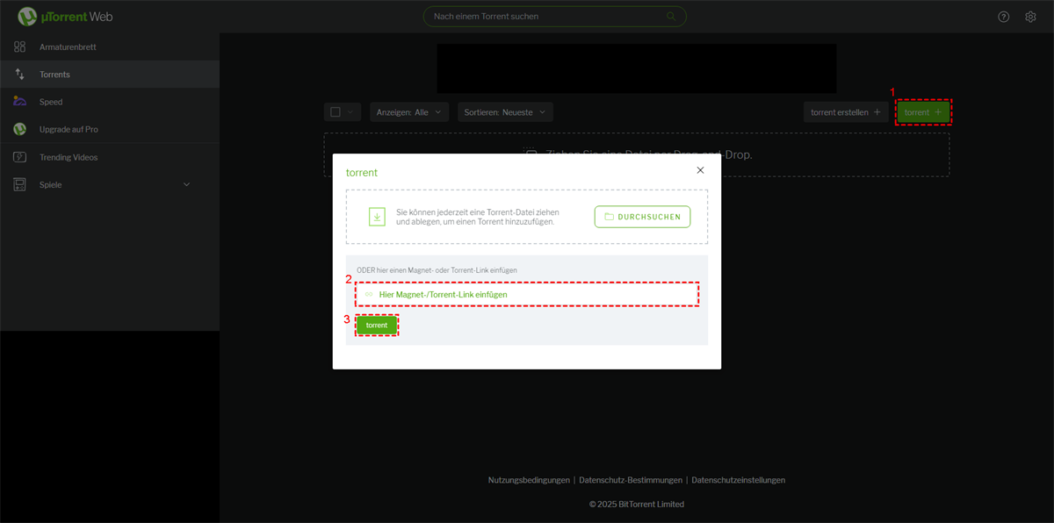Click the µTorrent Web logo
The height and width of the screenshot is (523, 1054).
65,17
